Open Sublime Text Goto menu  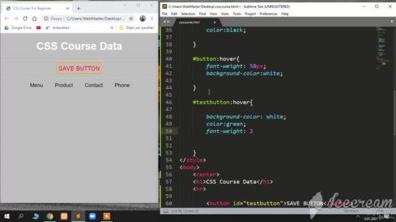(x=225, y=14)
